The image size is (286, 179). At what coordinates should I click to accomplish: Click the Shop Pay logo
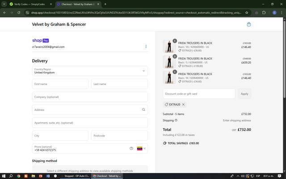[41, 40]
